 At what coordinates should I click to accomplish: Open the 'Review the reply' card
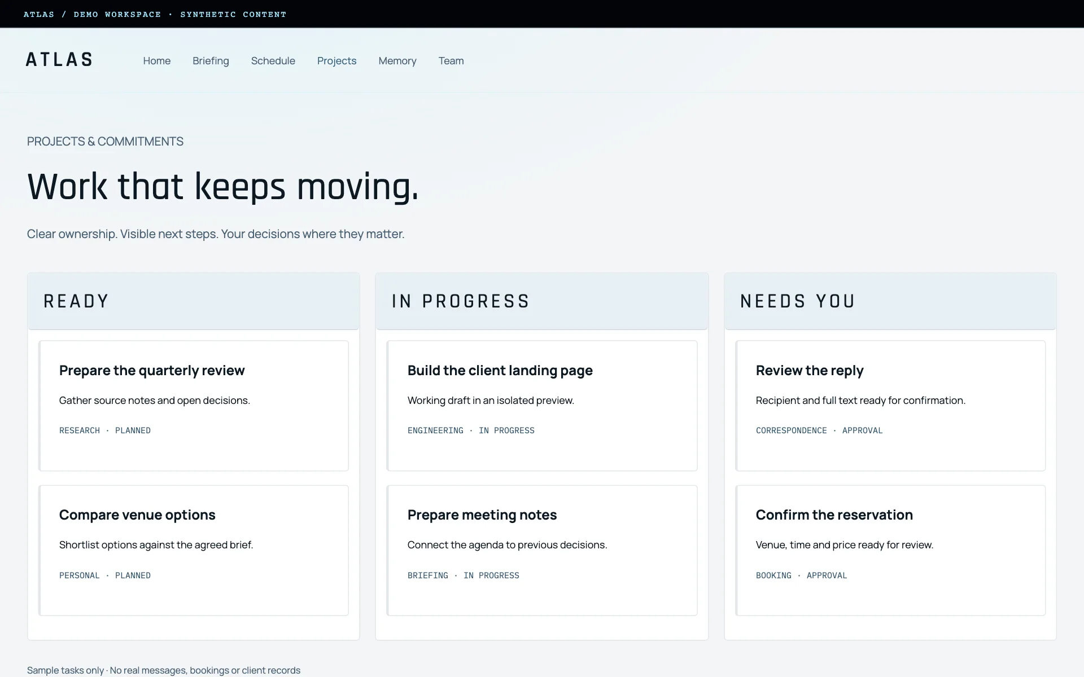coord(890,406)
